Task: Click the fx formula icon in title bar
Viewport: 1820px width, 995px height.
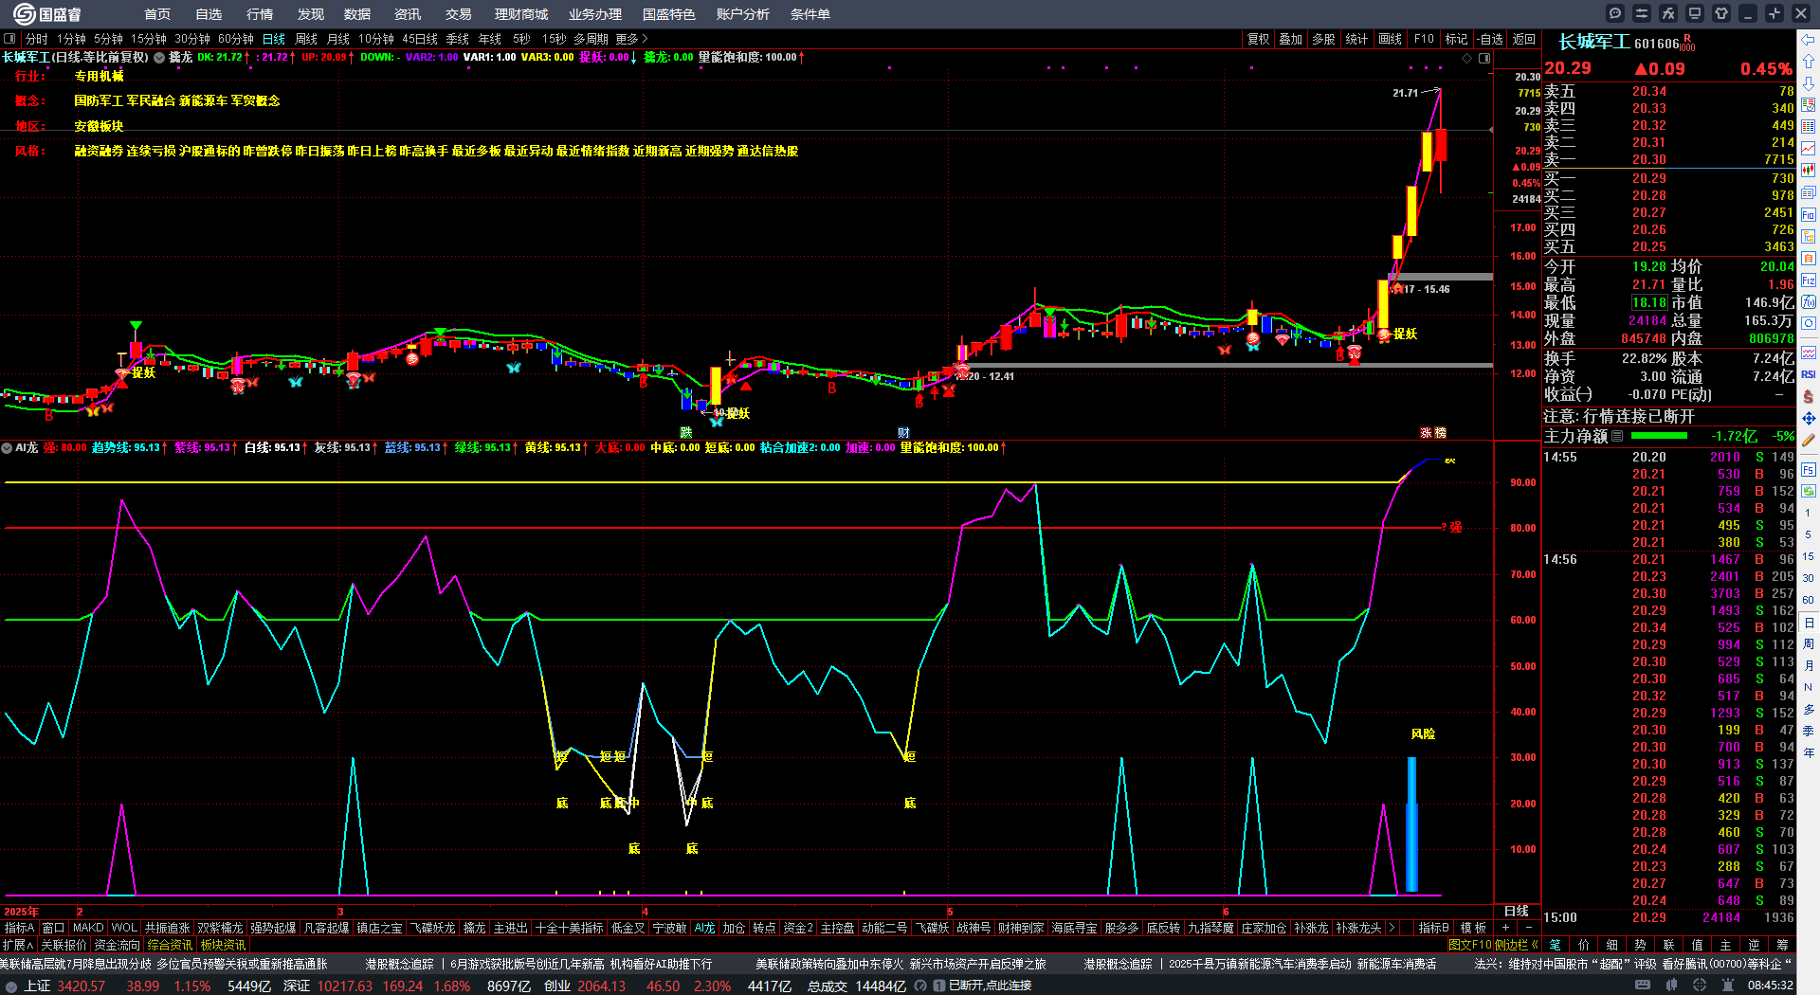Action: tap(1668, 13)
